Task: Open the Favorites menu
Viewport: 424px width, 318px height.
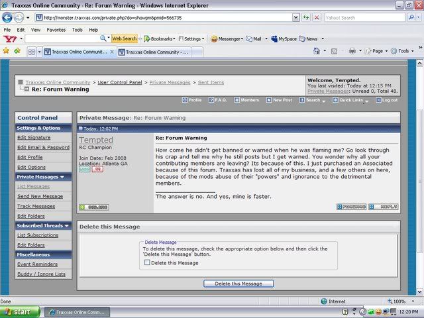Action: point(56,30)
